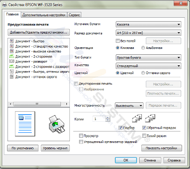Click the reverse order copies stack icon

150,118
